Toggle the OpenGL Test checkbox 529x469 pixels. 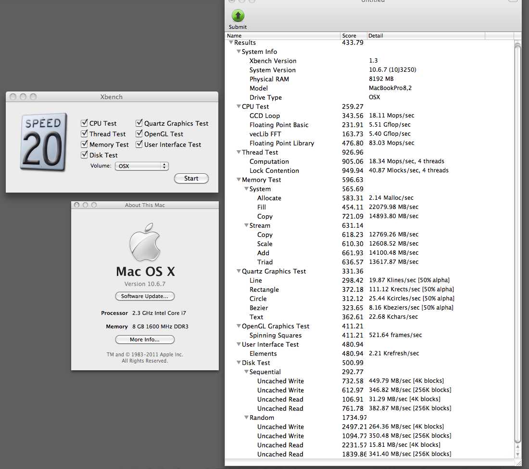pyautogui.click(x=139, y=133)
